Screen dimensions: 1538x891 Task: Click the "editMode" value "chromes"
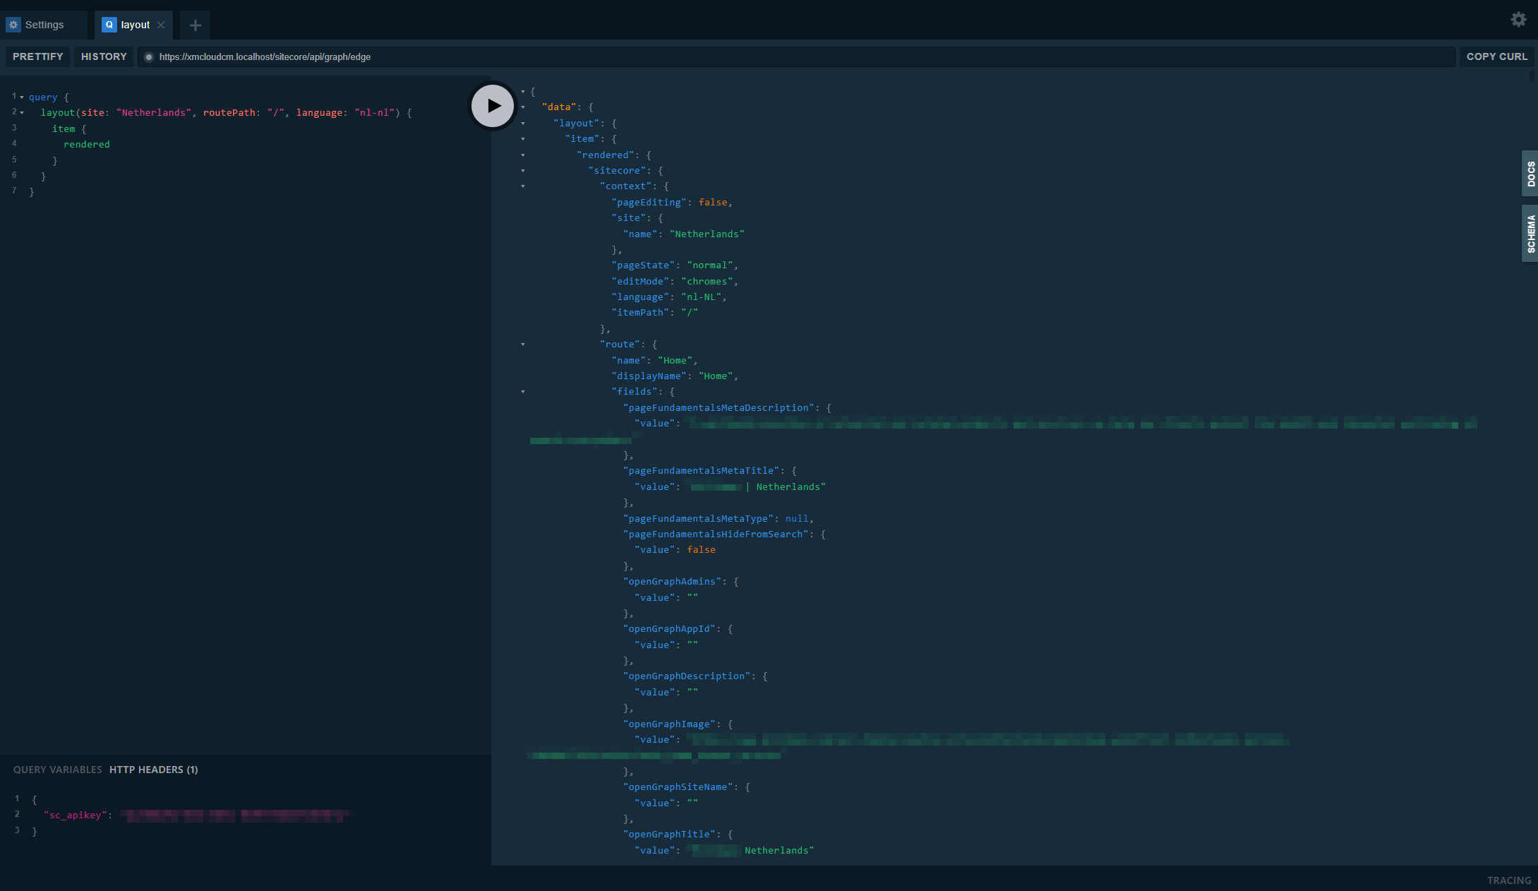(x=707, y=282)
